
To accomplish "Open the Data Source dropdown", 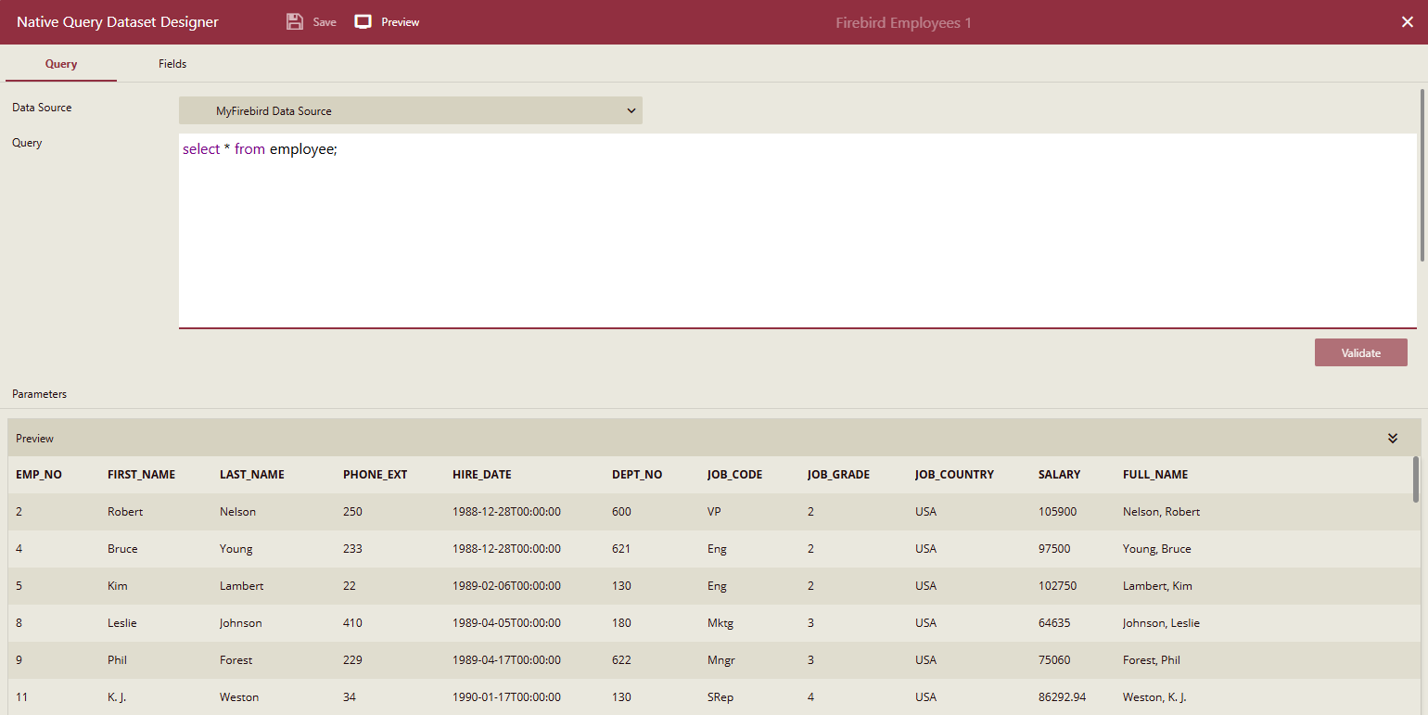I will [411, 110].
